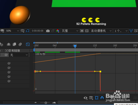This screenshot has width=138, height=105.
Task: Click the 92 Pellets Remaining text
Action: pyautogui.click(x=91, y=24)
